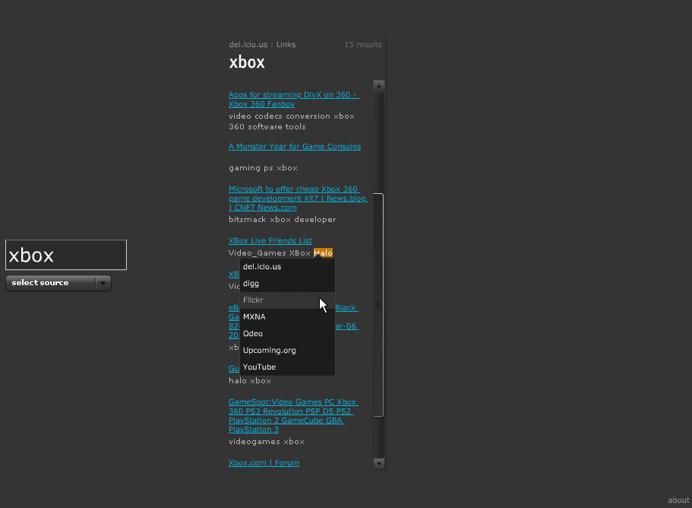This screenshot has width=692, height=508.
Task: Open A Monster Year for Game Consoles link
Action: pyautogui.click(x=295, y=147)
